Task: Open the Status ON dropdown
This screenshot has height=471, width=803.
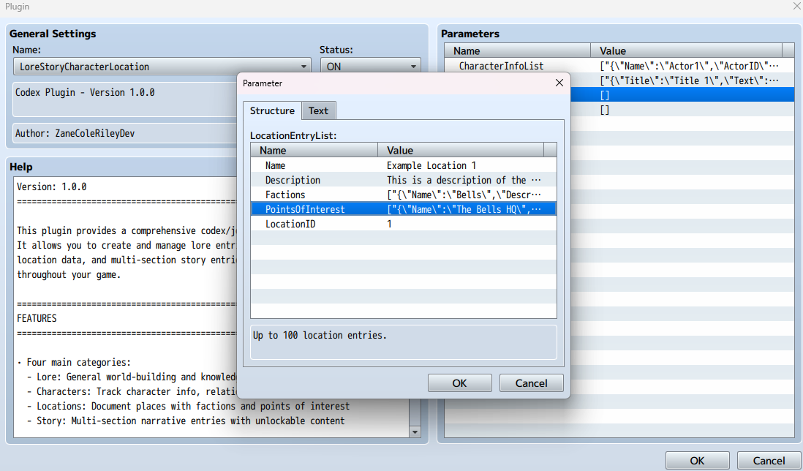Action: tap(370, 67)
